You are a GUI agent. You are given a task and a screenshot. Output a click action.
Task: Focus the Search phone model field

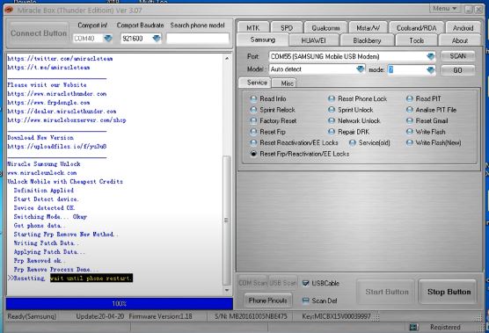point(198,39)
